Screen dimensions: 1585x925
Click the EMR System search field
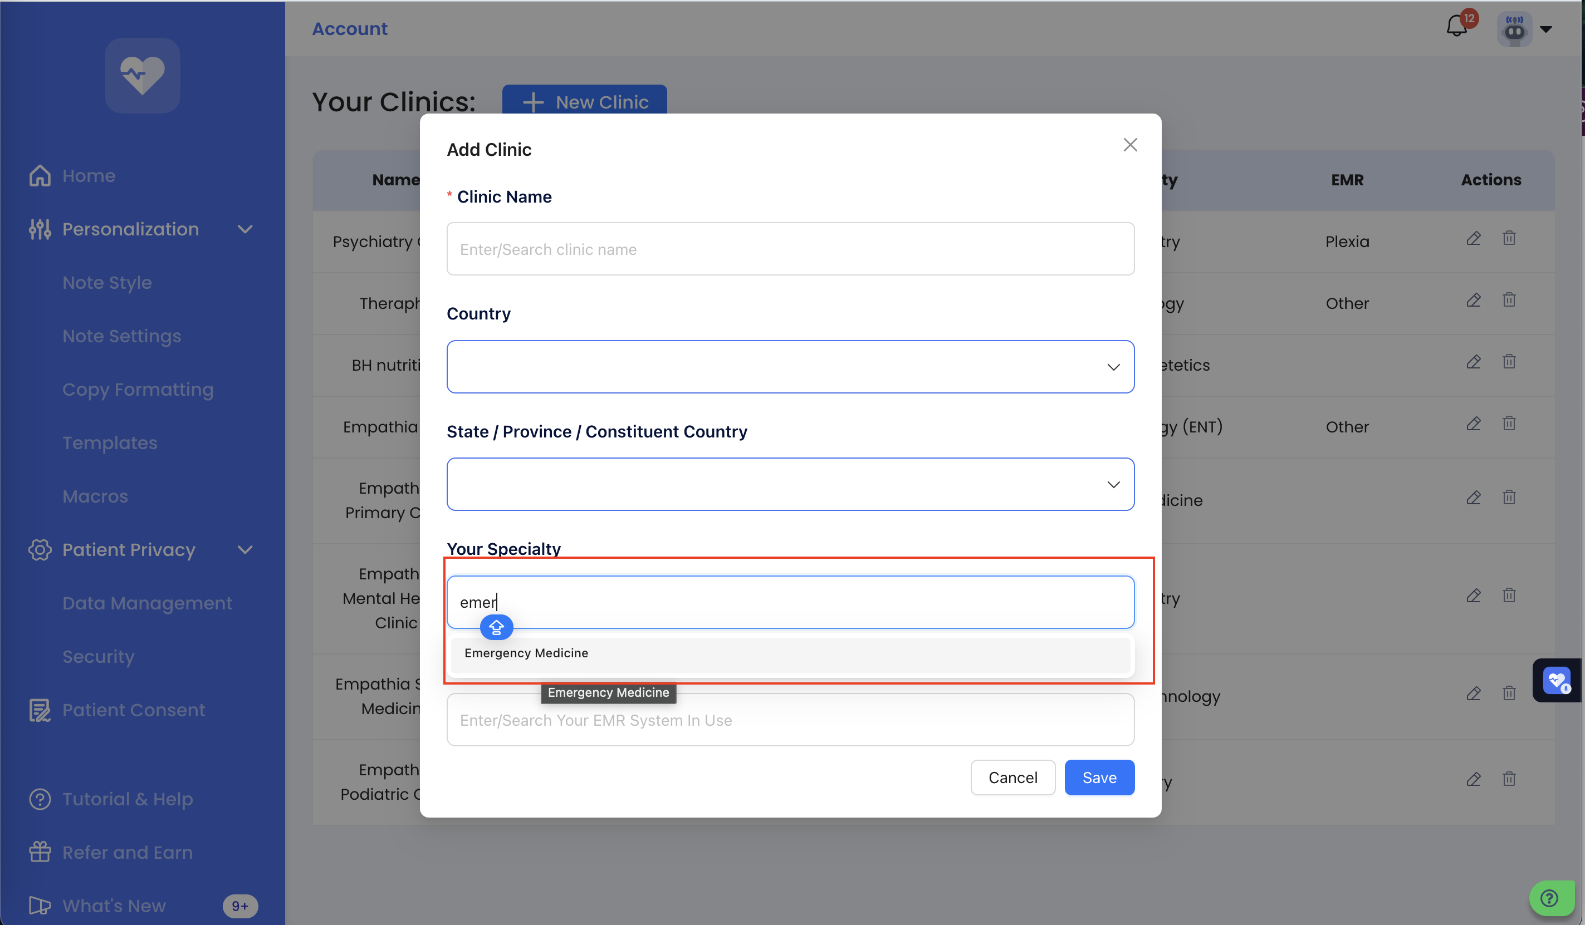pyautogui.click(x=790, y=720)
